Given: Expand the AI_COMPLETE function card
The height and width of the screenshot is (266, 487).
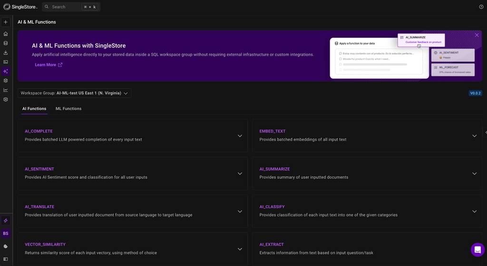Looking at the screenshot, I should (240, 136).
